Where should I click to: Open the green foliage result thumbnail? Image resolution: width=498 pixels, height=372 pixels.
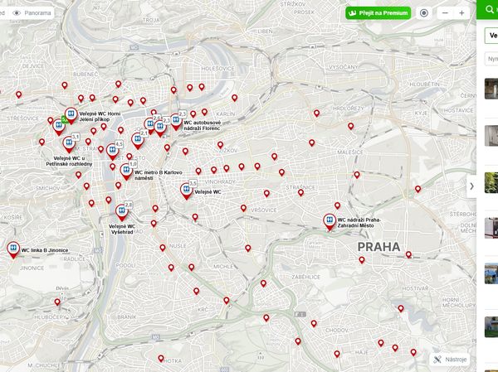point(491,182)
